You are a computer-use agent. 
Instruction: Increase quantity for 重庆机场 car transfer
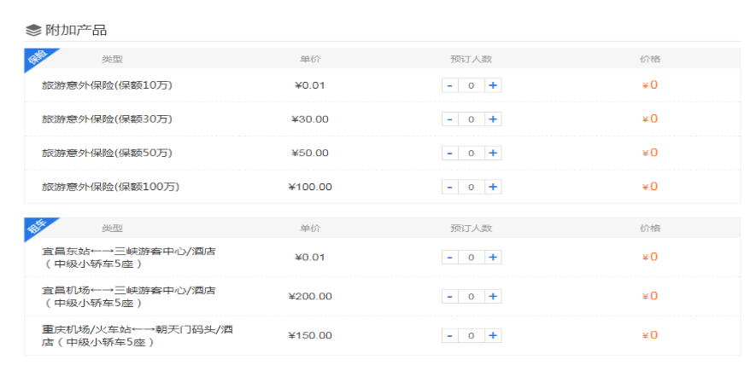493,335
